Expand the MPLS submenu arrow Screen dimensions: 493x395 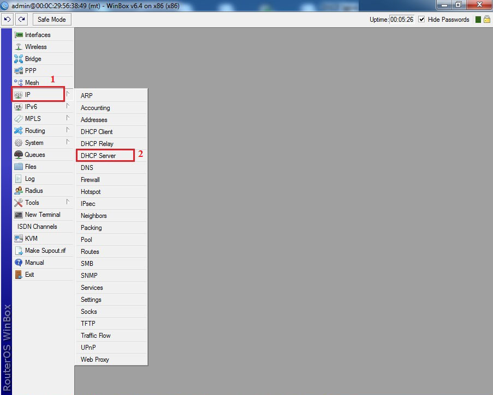(68, 118)
